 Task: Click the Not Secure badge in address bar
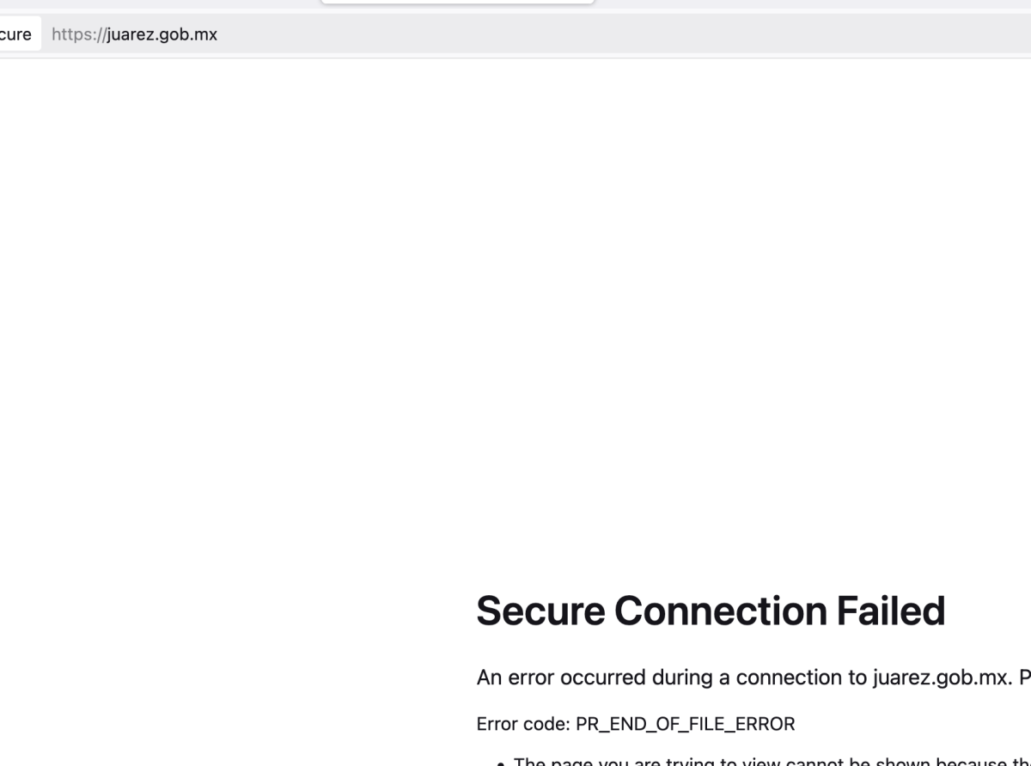[19, 34]
